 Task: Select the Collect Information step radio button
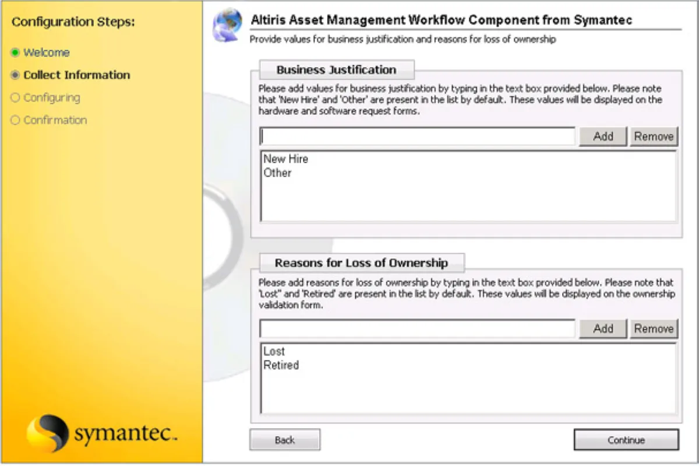coord(15,75)
